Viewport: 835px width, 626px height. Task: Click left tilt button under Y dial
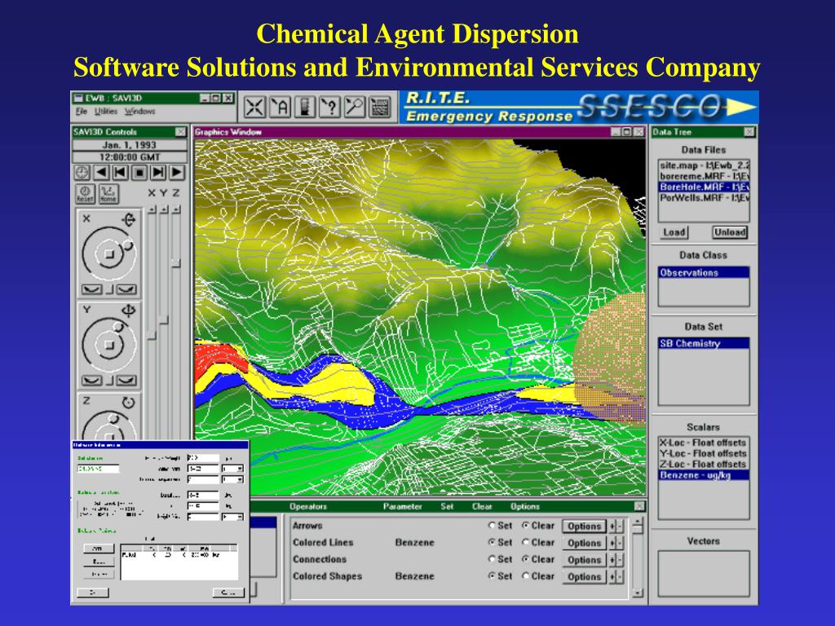pyautogui.click(x=91, y=381)
